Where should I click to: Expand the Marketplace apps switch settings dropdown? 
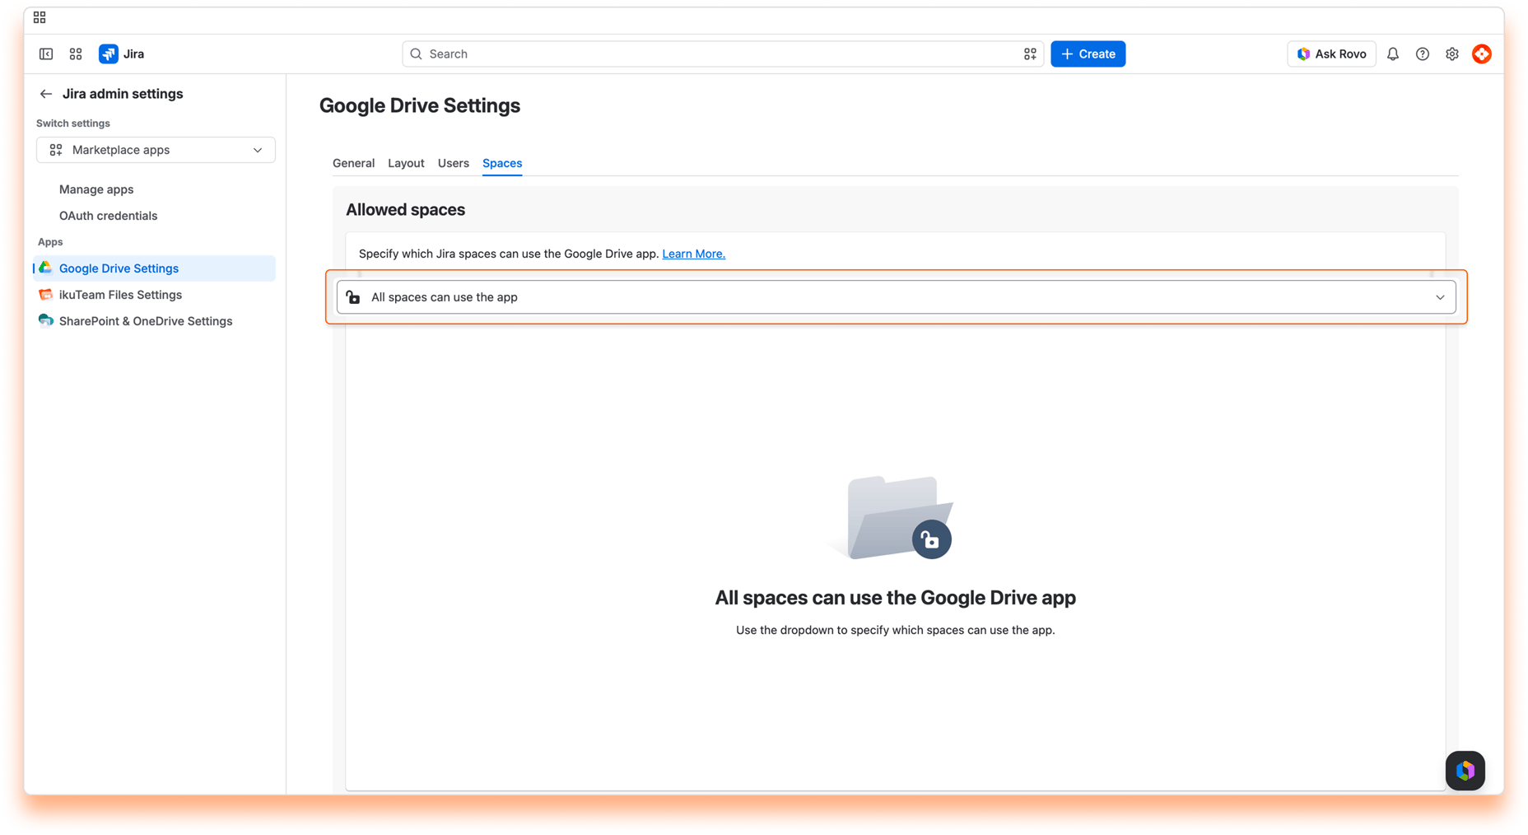[156, 150]
